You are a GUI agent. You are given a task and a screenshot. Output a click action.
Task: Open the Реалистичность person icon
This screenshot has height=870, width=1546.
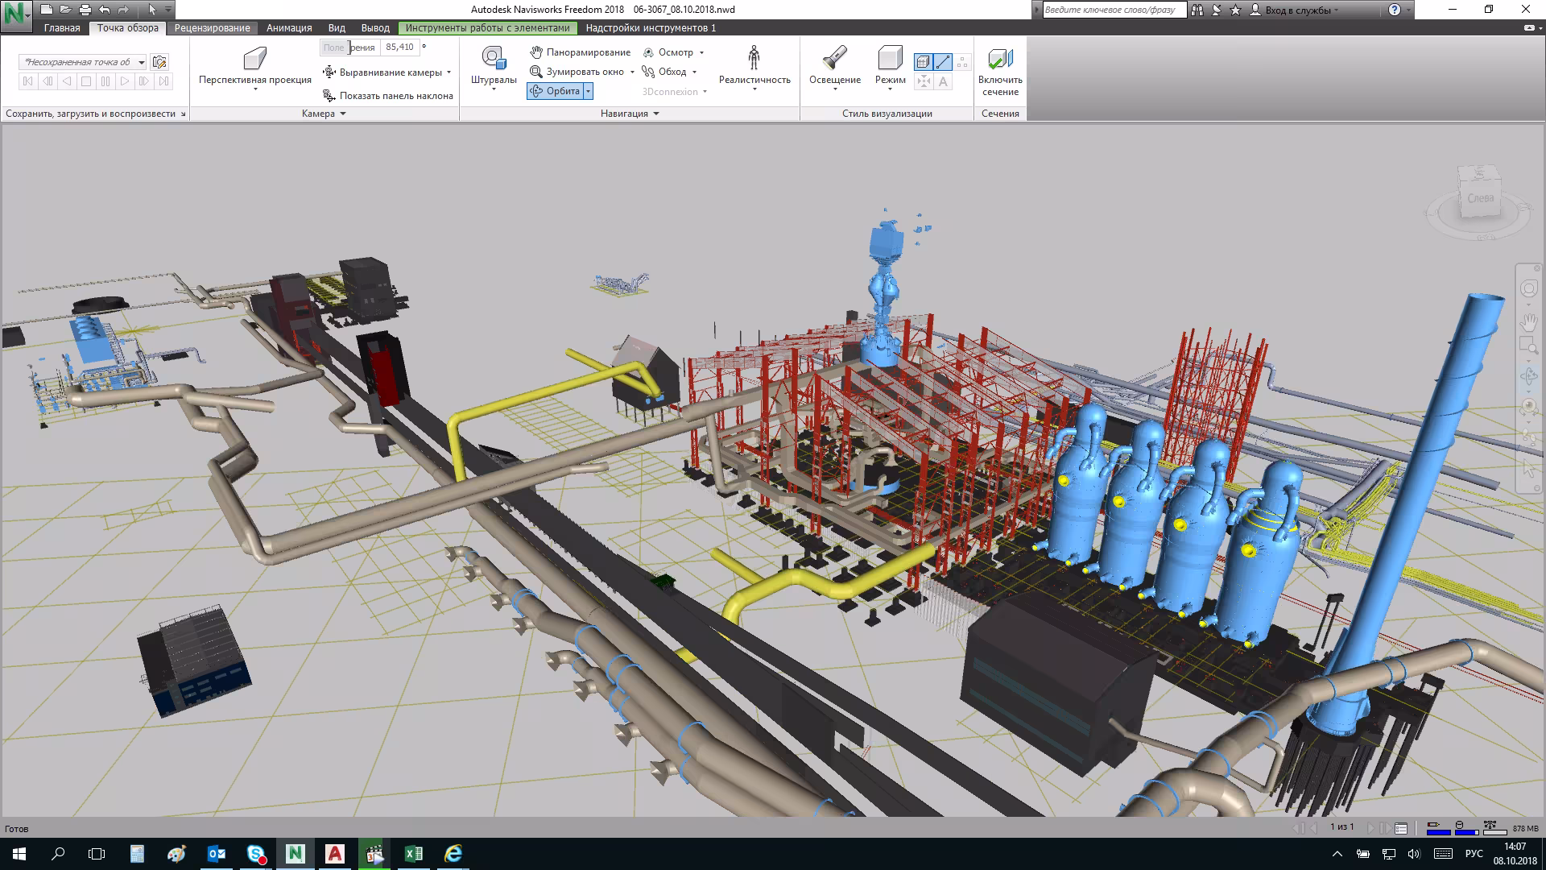(754, 58)
